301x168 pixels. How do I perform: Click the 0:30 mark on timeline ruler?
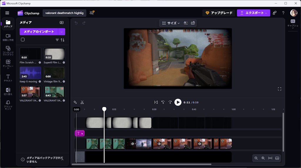tap(154, 109)
